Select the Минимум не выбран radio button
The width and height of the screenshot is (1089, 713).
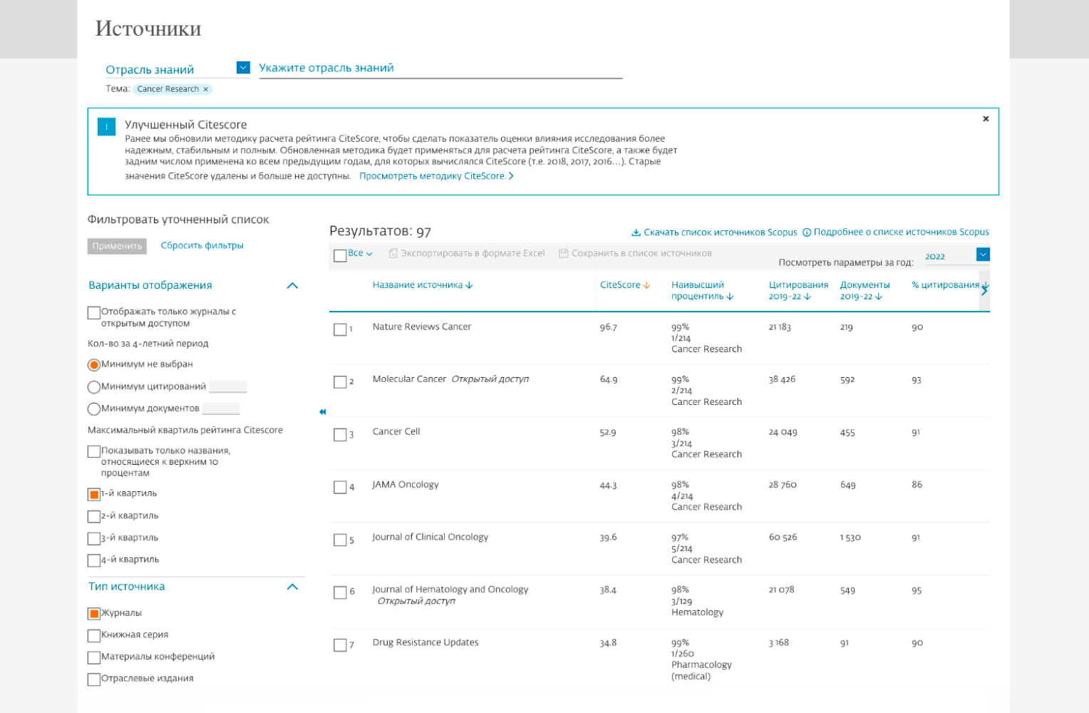pyautogui.click(x=93, y=365)
